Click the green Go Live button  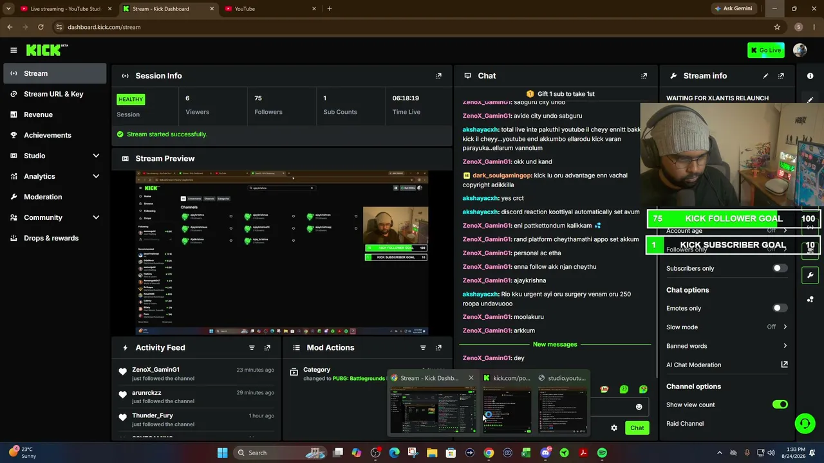tap(766, 50)
